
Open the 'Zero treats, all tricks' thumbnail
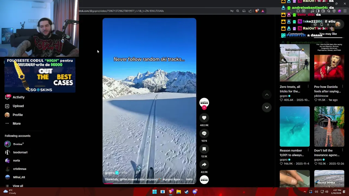(x=294, y=63)
